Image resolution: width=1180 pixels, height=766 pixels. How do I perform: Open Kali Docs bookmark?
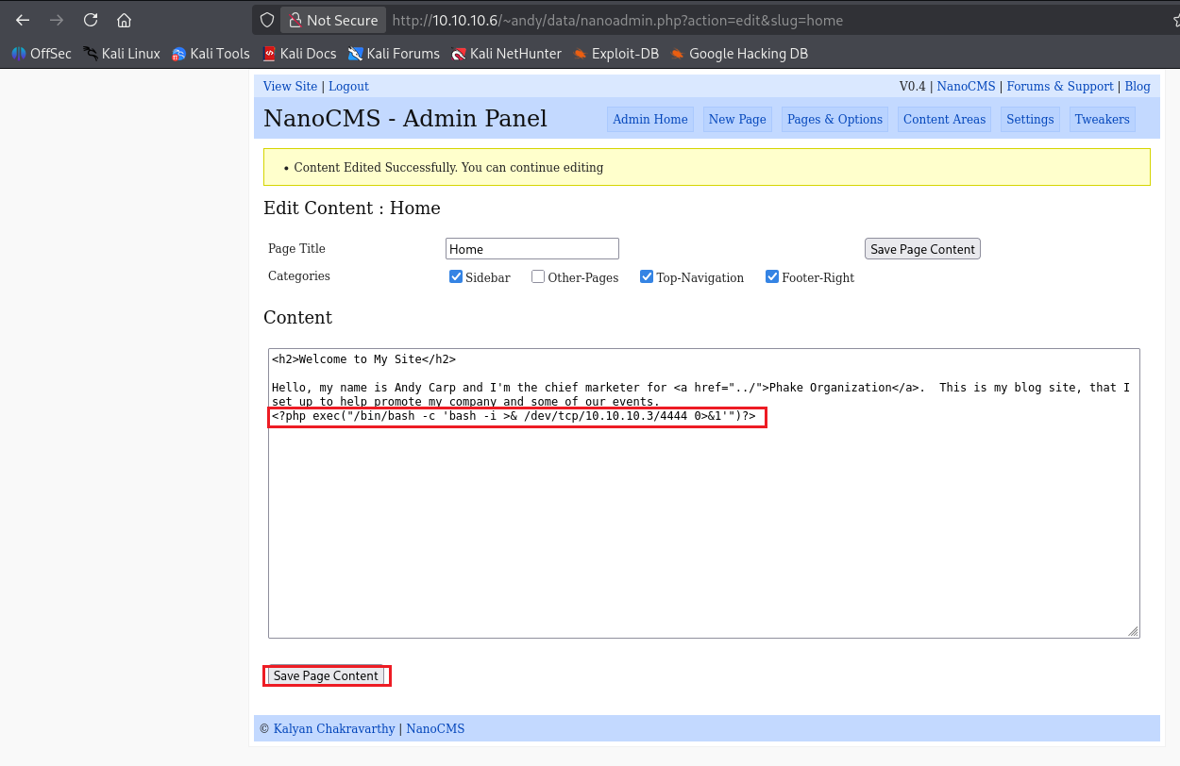(299, 54)
